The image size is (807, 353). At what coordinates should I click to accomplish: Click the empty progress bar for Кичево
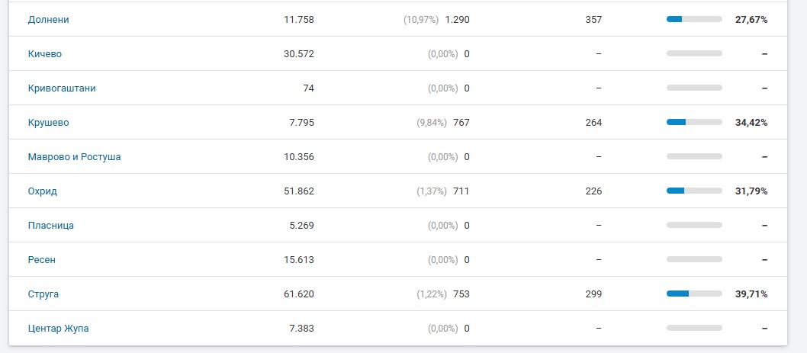pos(694,53)
